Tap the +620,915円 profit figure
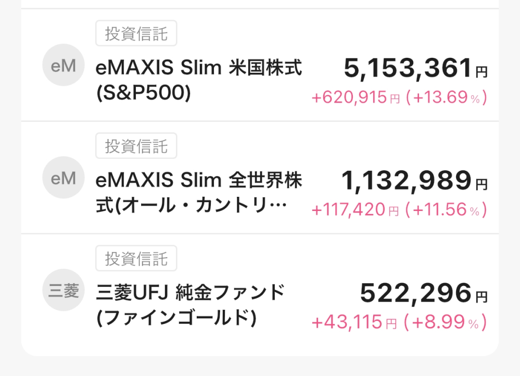The image size is (520, 376). tap(356, 97)
